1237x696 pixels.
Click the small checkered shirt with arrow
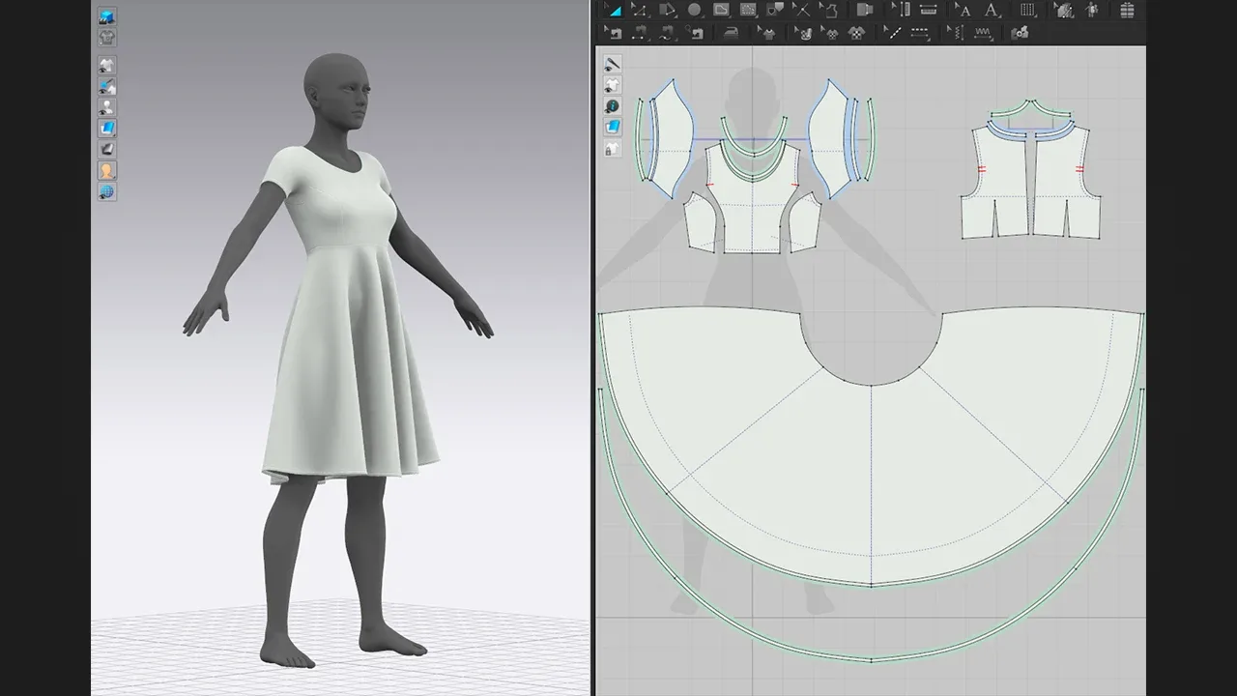(x=829, y=33)
